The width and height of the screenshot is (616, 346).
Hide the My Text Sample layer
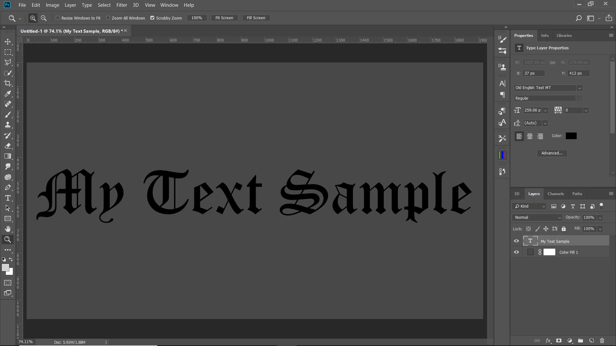(516, 241)
